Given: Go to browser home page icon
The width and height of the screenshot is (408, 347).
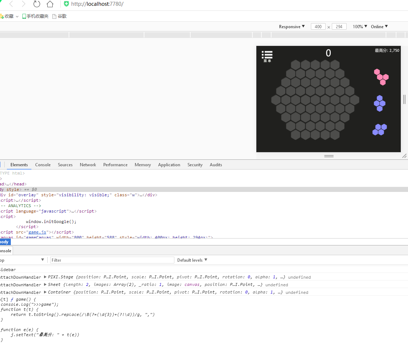Looking at the screenshot, I should point(50,4).
